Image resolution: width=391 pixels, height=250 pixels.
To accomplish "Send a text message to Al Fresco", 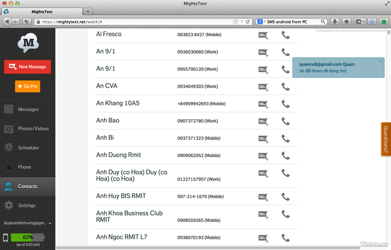I will tap(263, 35).
